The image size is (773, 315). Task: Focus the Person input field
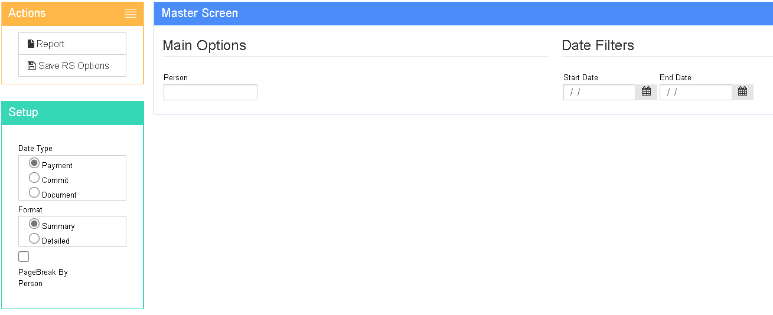(x=210, y=93)
